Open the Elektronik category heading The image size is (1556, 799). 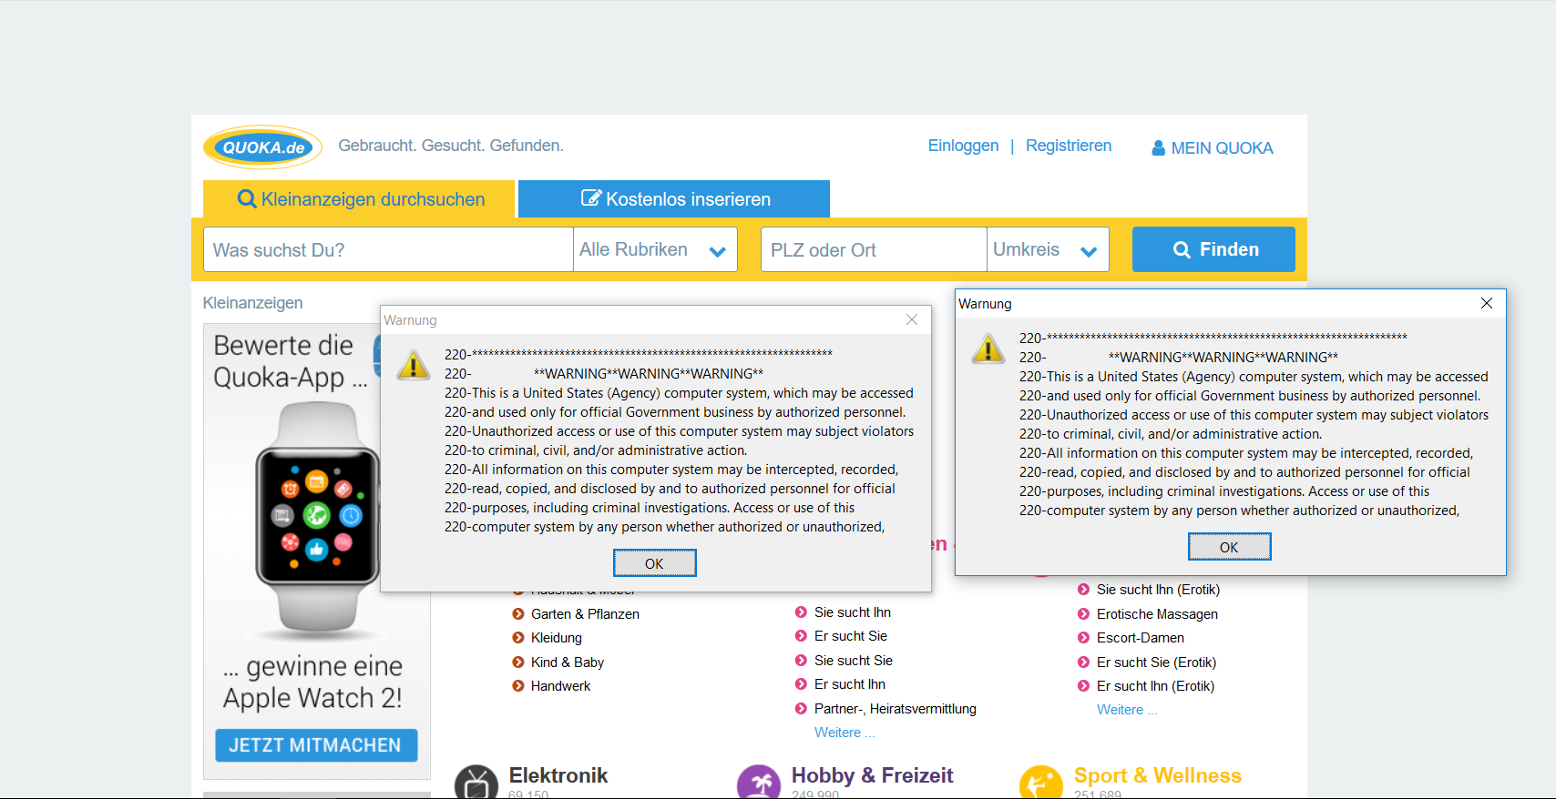558,775
